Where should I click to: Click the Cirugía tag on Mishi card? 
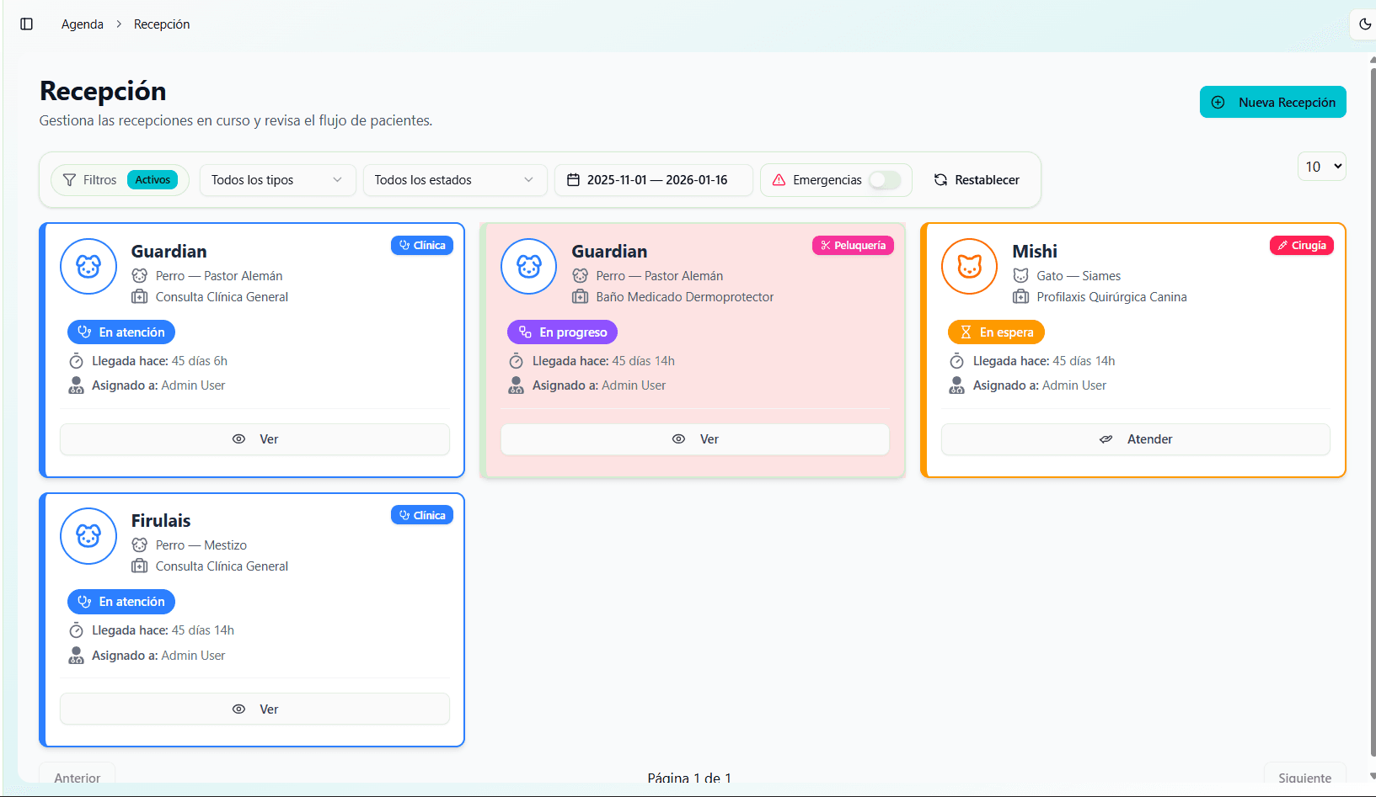click(1301, 246)
